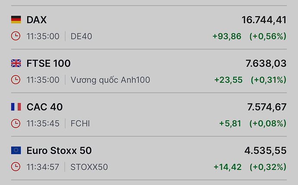Click the DAX price 16.744,41

264,20
